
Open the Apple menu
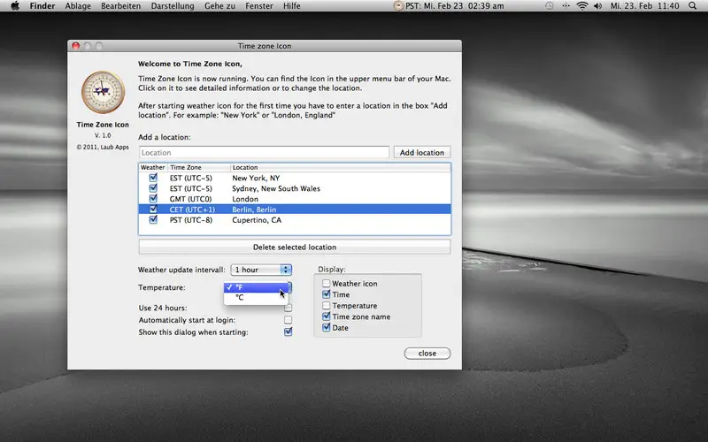15,6
